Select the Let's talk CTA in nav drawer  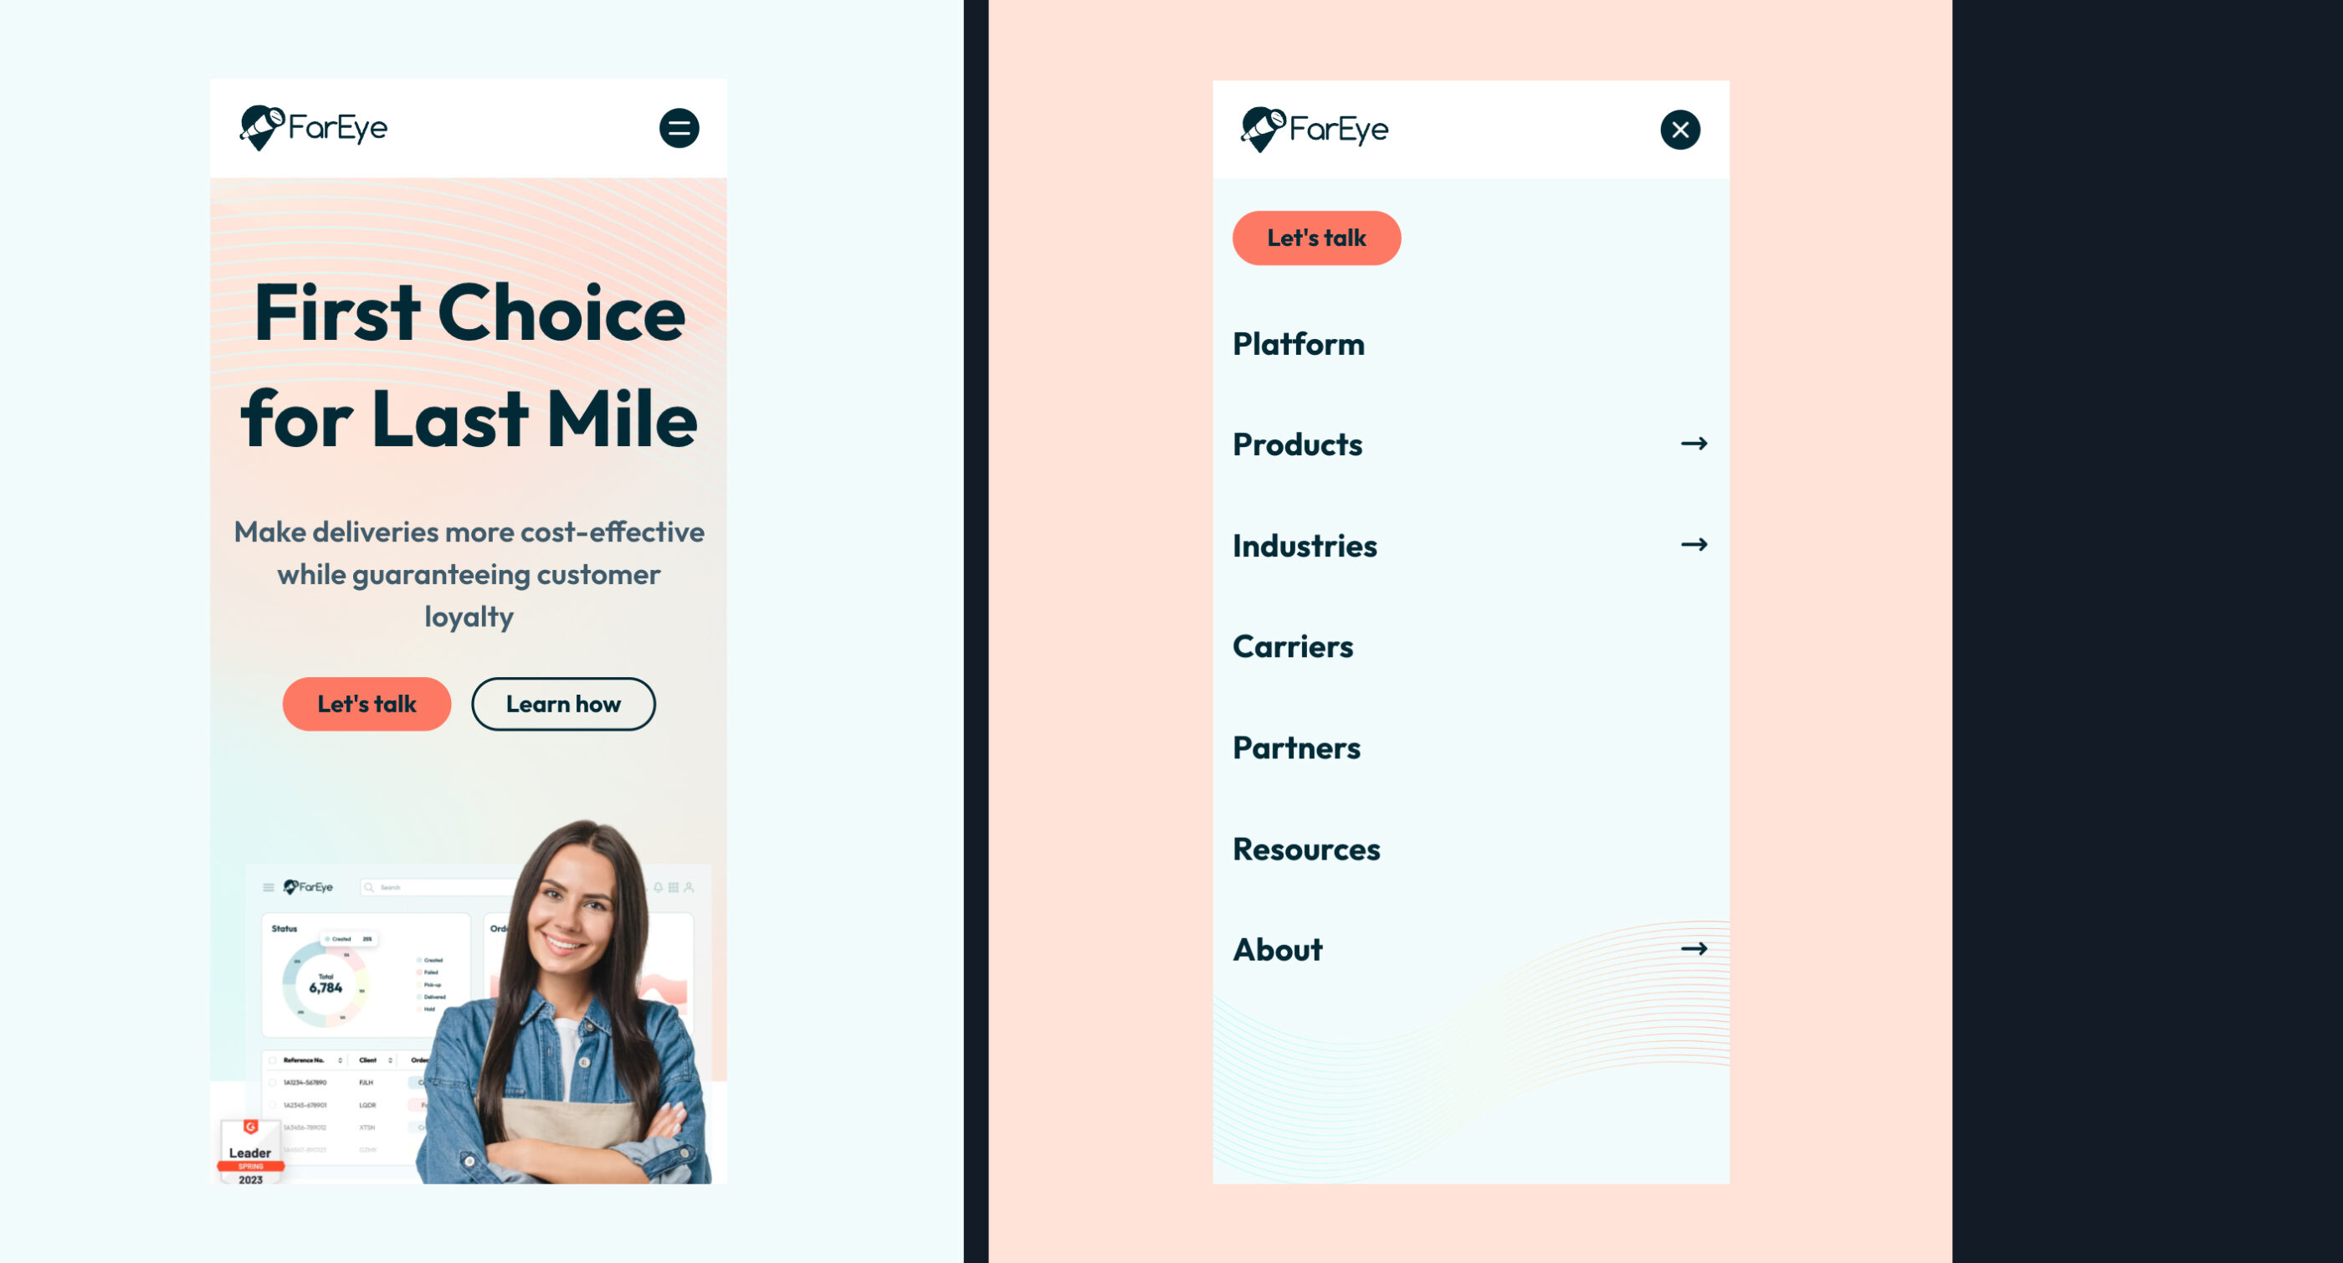pyautogui.click(x=1317, y=238)
